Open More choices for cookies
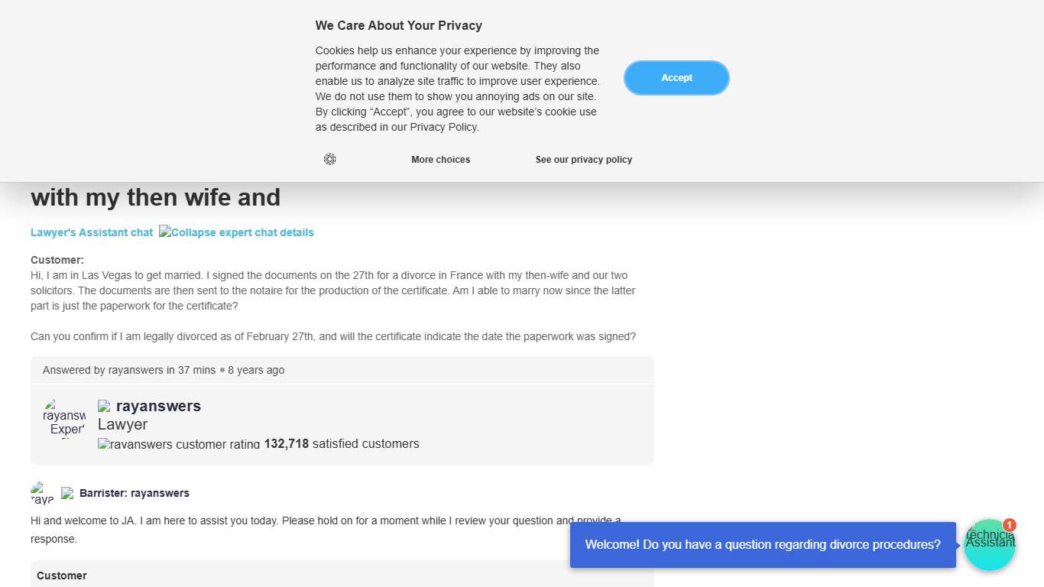This screenshot has height=587, width=1044. (x=440, y=160)
